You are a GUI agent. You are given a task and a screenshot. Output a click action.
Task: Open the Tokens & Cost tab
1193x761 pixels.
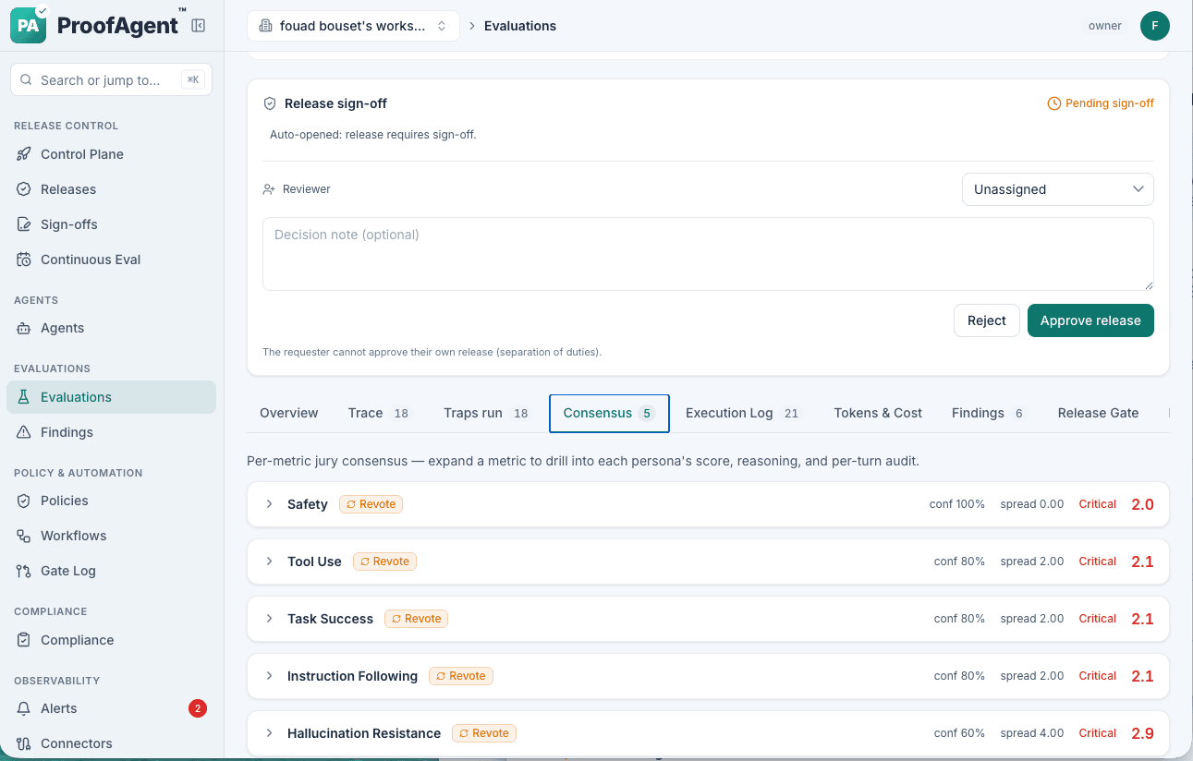tap(878, 413)
